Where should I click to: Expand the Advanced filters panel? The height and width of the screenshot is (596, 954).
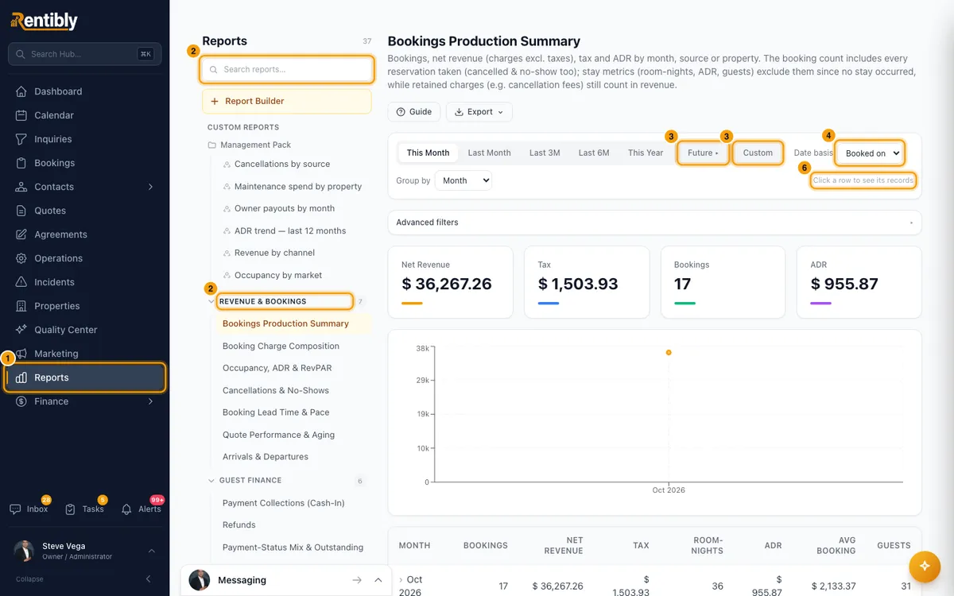654,223
